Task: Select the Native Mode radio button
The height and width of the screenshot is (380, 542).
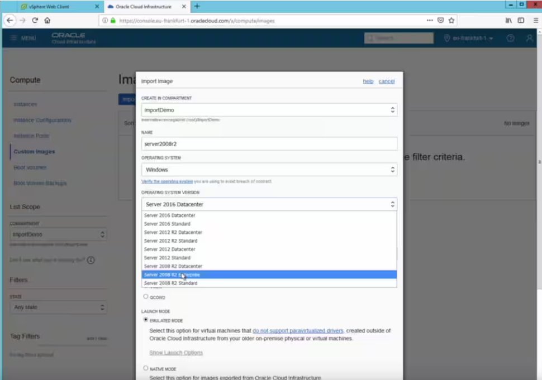Action: tap(145, 368)
